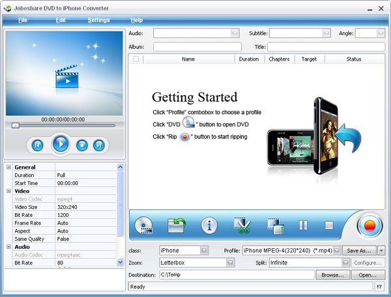This screenshot has height=297, width=391.
Task: Click the stop ripping square icon
Action: tap(329, 225)
